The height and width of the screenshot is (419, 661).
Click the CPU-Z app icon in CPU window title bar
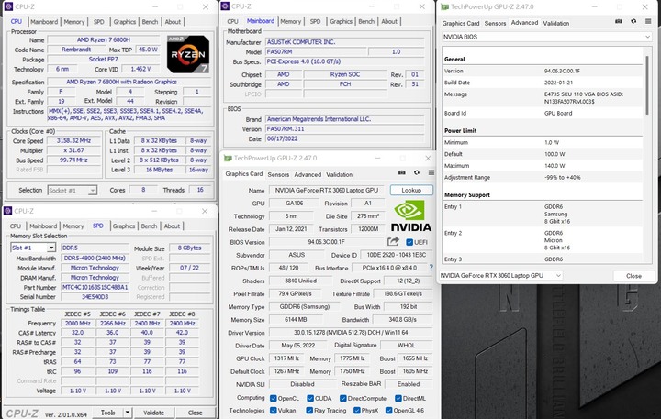pyautogui.click(x=8, y=6)
